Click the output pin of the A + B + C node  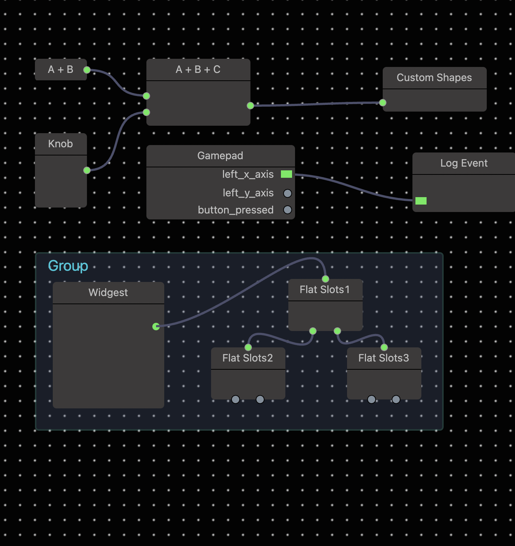(250, 106)
